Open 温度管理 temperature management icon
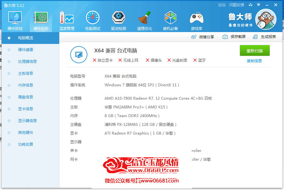Image resolution: width=284 pixels, height=190 pixels. point(67,17)
